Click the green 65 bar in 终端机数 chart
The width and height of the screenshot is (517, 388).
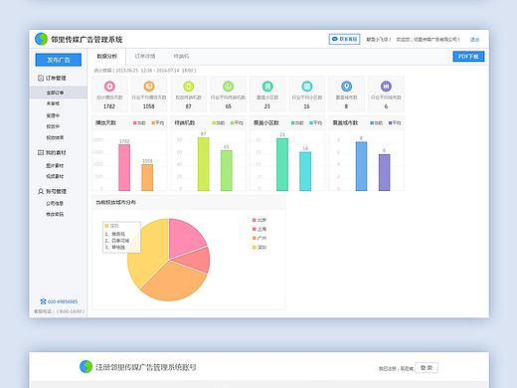point(227,170)
